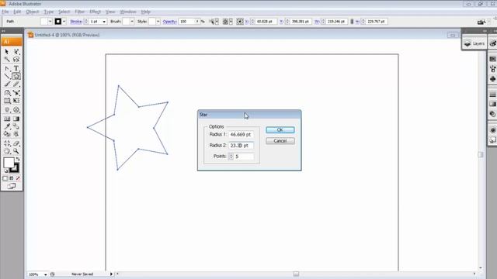The width and height of the screenshot is (497, 279).
Task: Open the Symbols panel icon in dock
Action: (x=492, y=79)
